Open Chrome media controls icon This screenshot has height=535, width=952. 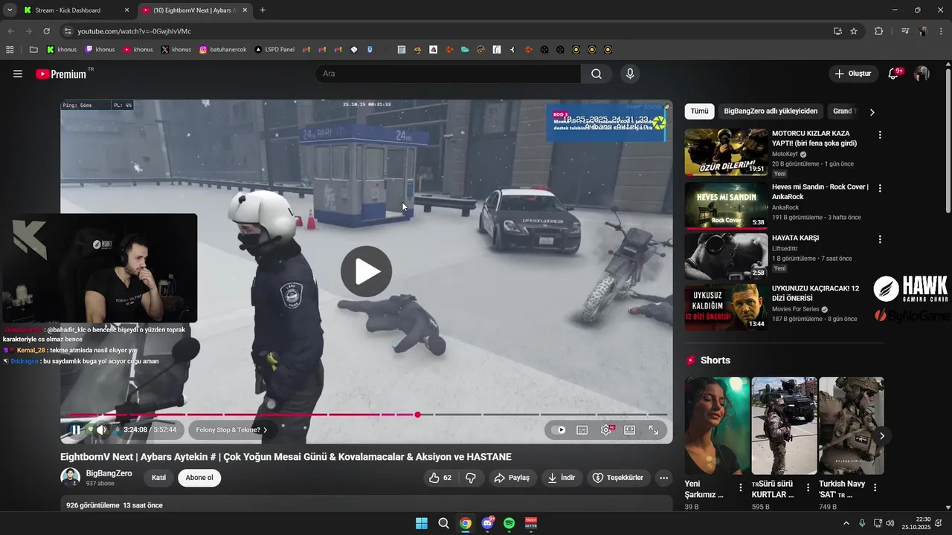pyautogui.click(x=905, y=31)
